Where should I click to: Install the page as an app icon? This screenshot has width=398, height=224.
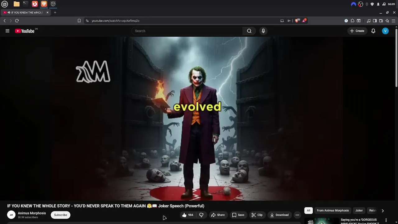click(282, 21)
